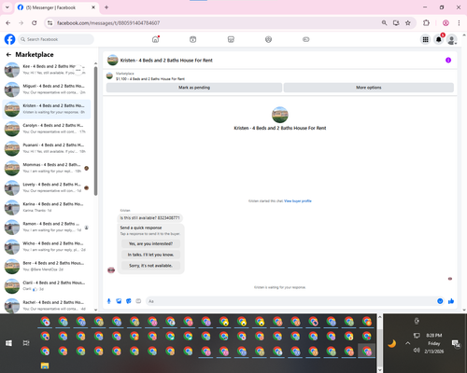Open the notifications bell
Image resolution: width=467 pixels, height=373 pixels.
tap(439, 39)
